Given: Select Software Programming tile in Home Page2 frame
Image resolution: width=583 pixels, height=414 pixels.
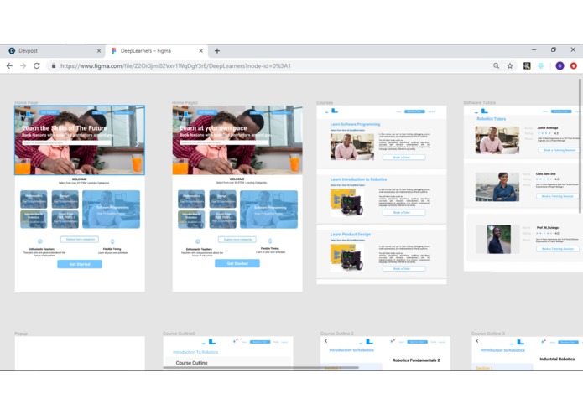Looking at the screenshot, I should (268, 210).
